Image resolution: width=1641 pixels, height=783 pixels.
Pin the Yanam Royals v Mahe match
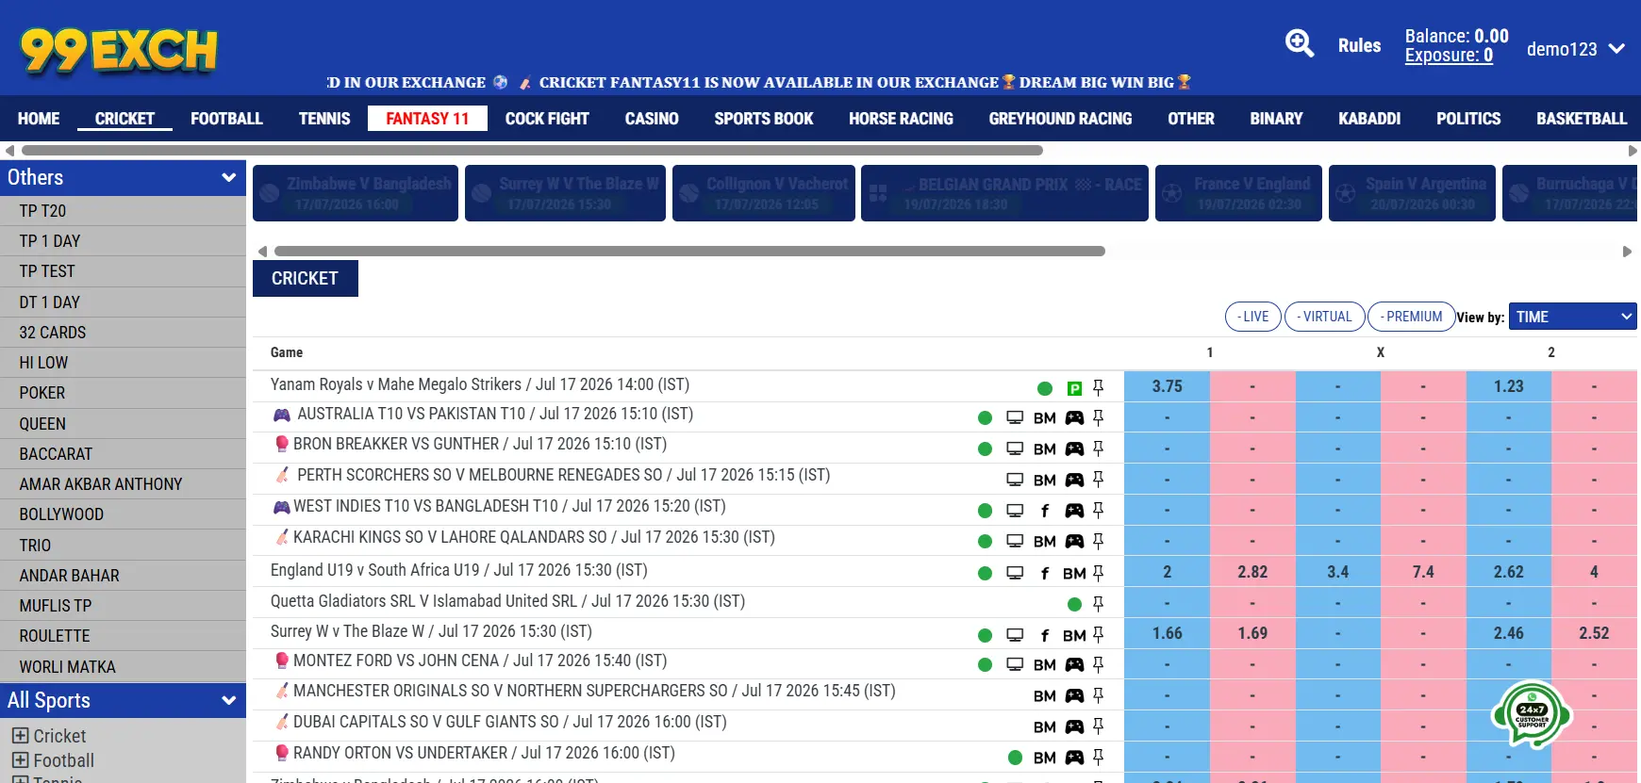[1098, 387]
